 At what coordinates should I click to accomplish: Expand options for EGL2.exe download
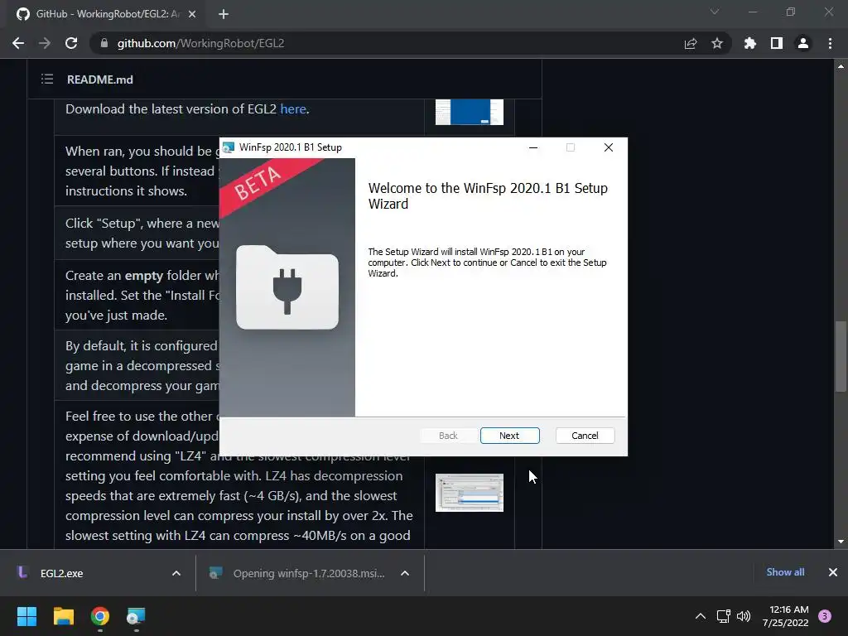176,573
